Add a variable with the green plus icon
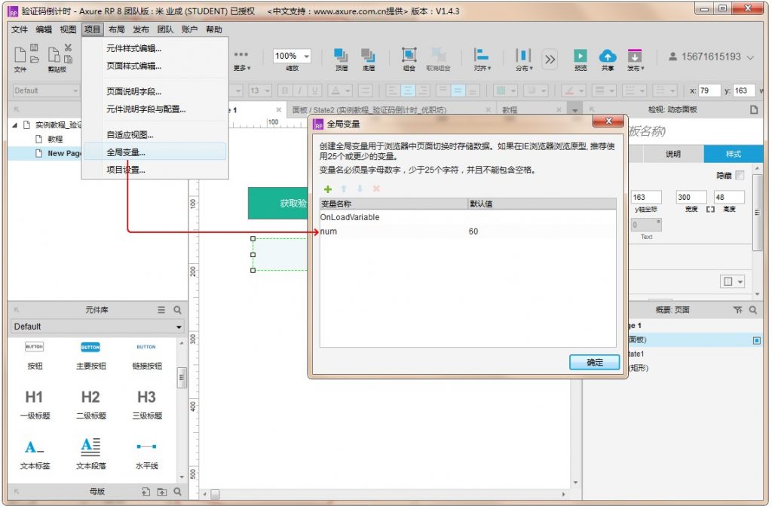772x509 pixels. click(x=327, y=189)
